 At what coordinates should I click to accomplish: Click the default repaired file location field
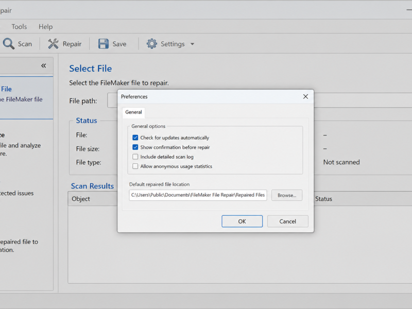(198, 195)
